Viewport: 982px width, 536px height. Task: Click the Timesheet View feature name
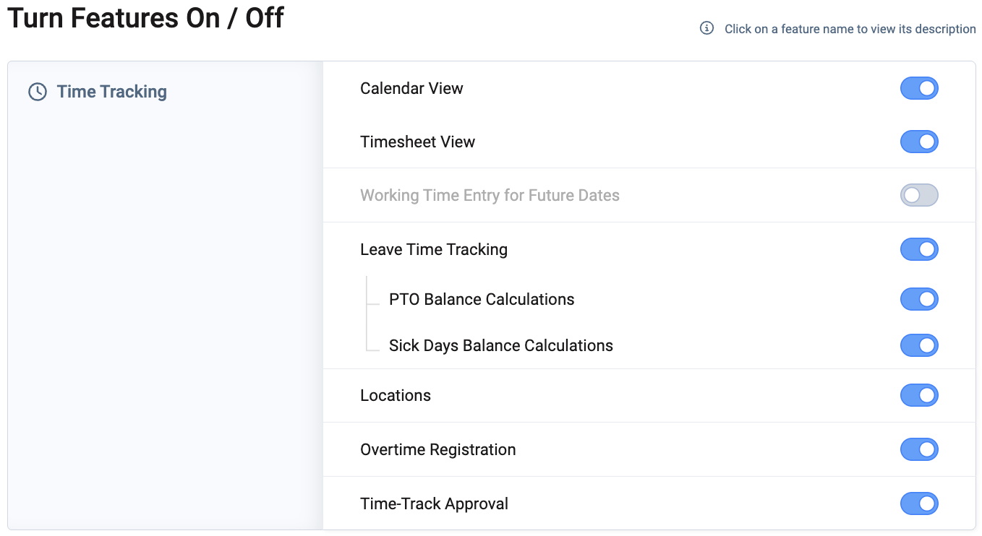(417, 142)
